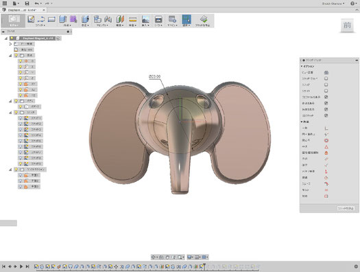The image size is (360, 272).
Task: Select the Elephant document tab
Action: [x=23, y=10]
